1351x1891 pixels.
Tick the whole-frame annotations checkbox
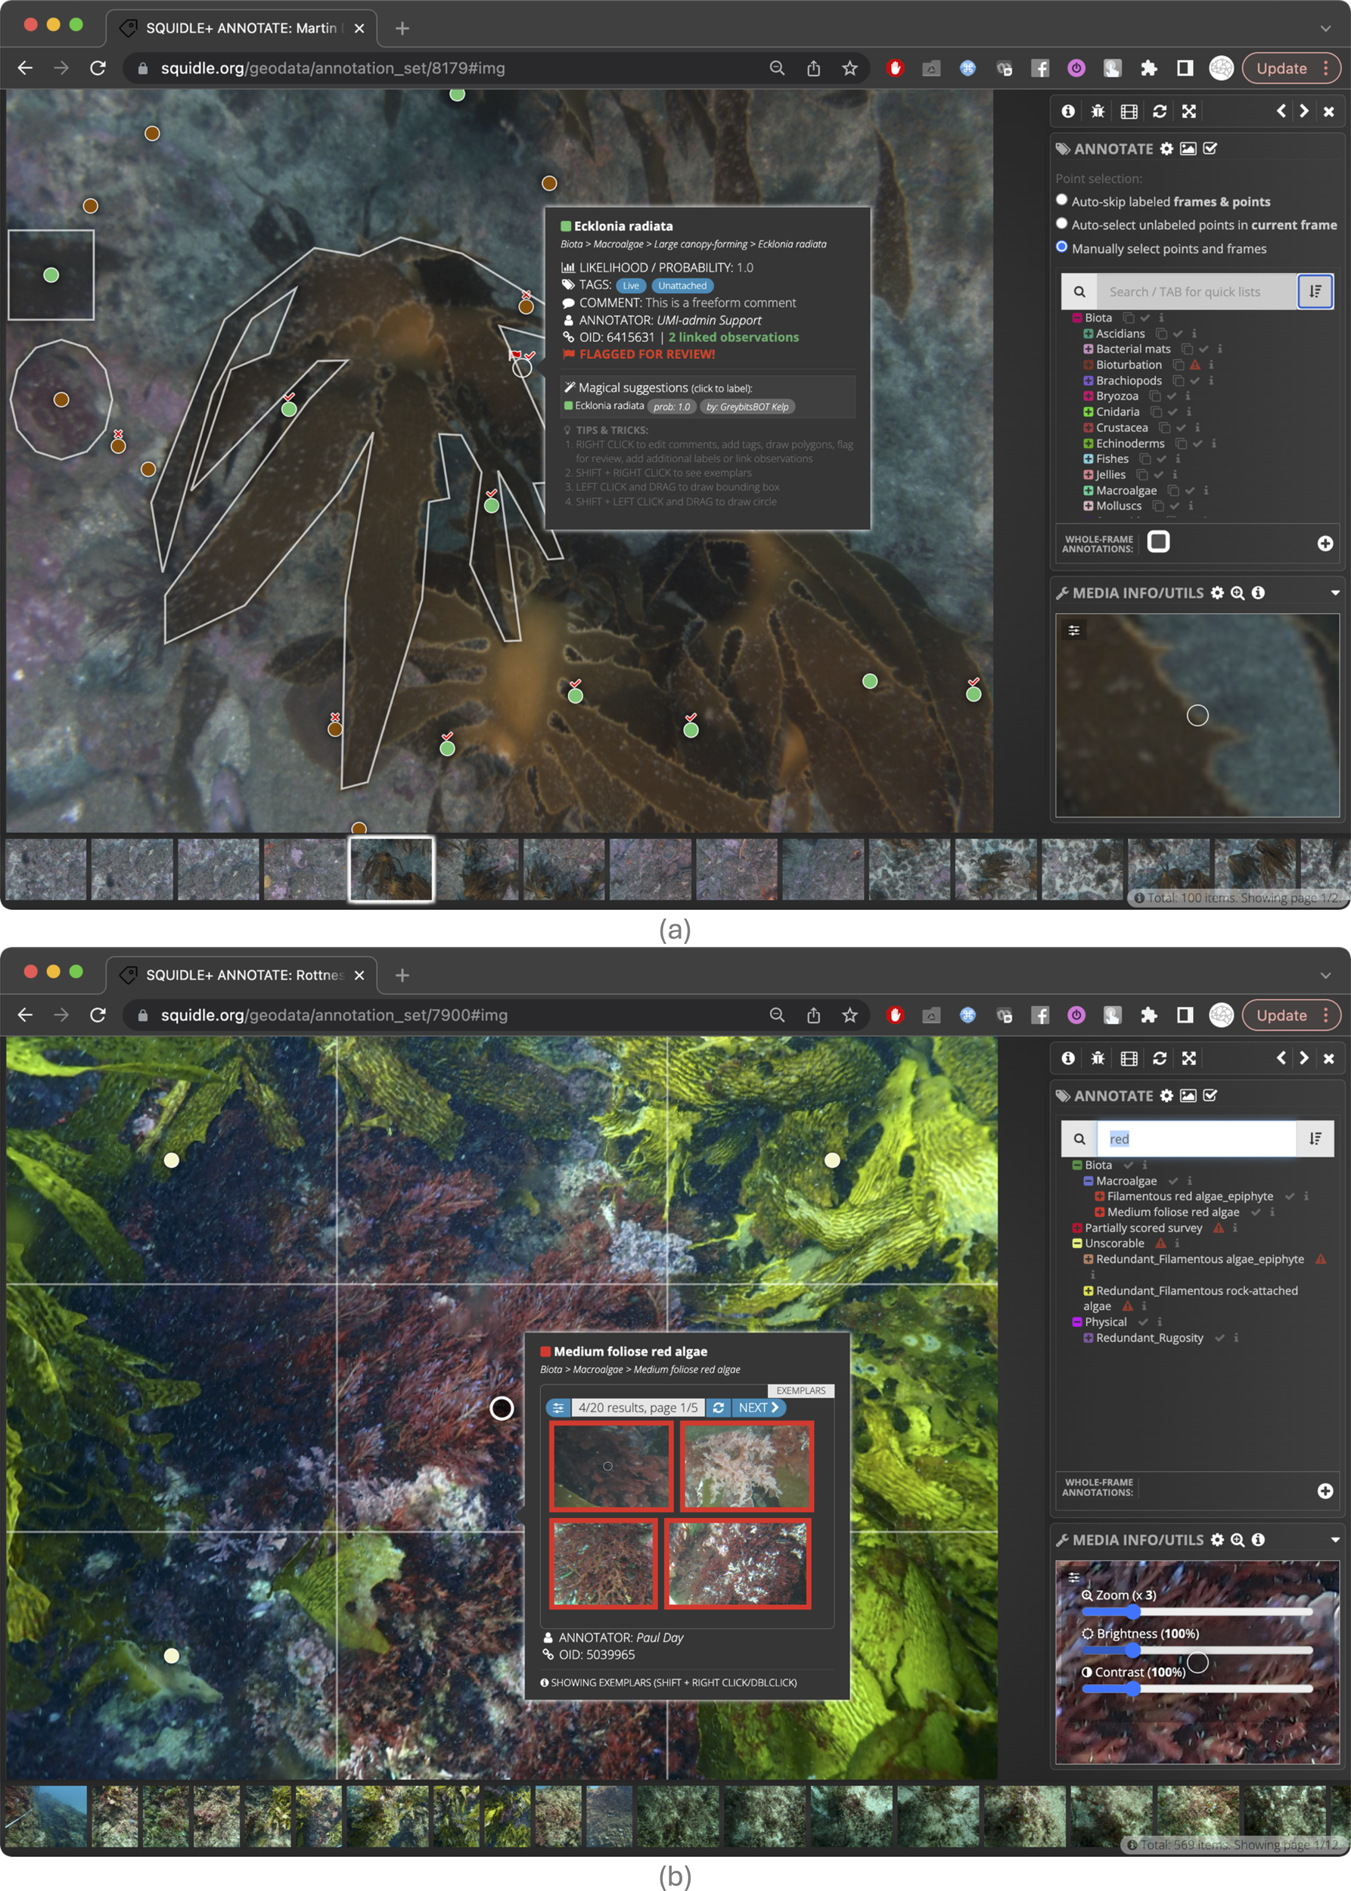coord(1158,542)
